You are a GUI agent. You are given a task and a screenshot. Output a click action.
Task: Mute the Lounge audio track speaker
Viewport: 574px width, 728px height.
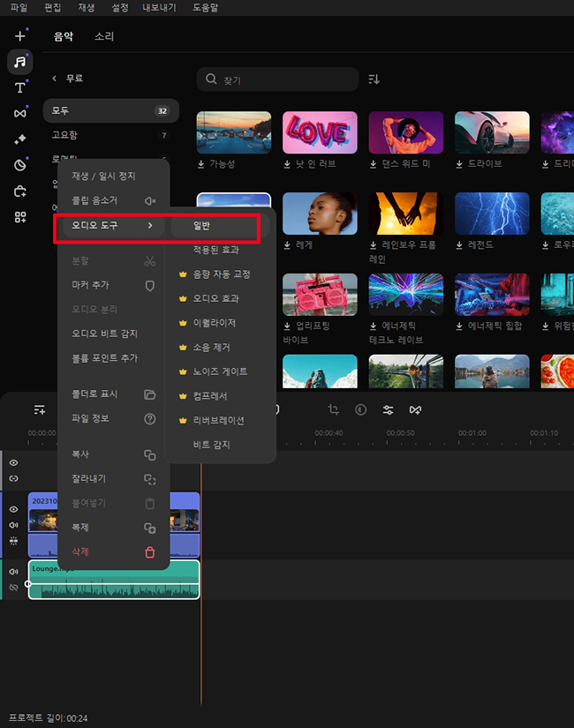point(14,572)
